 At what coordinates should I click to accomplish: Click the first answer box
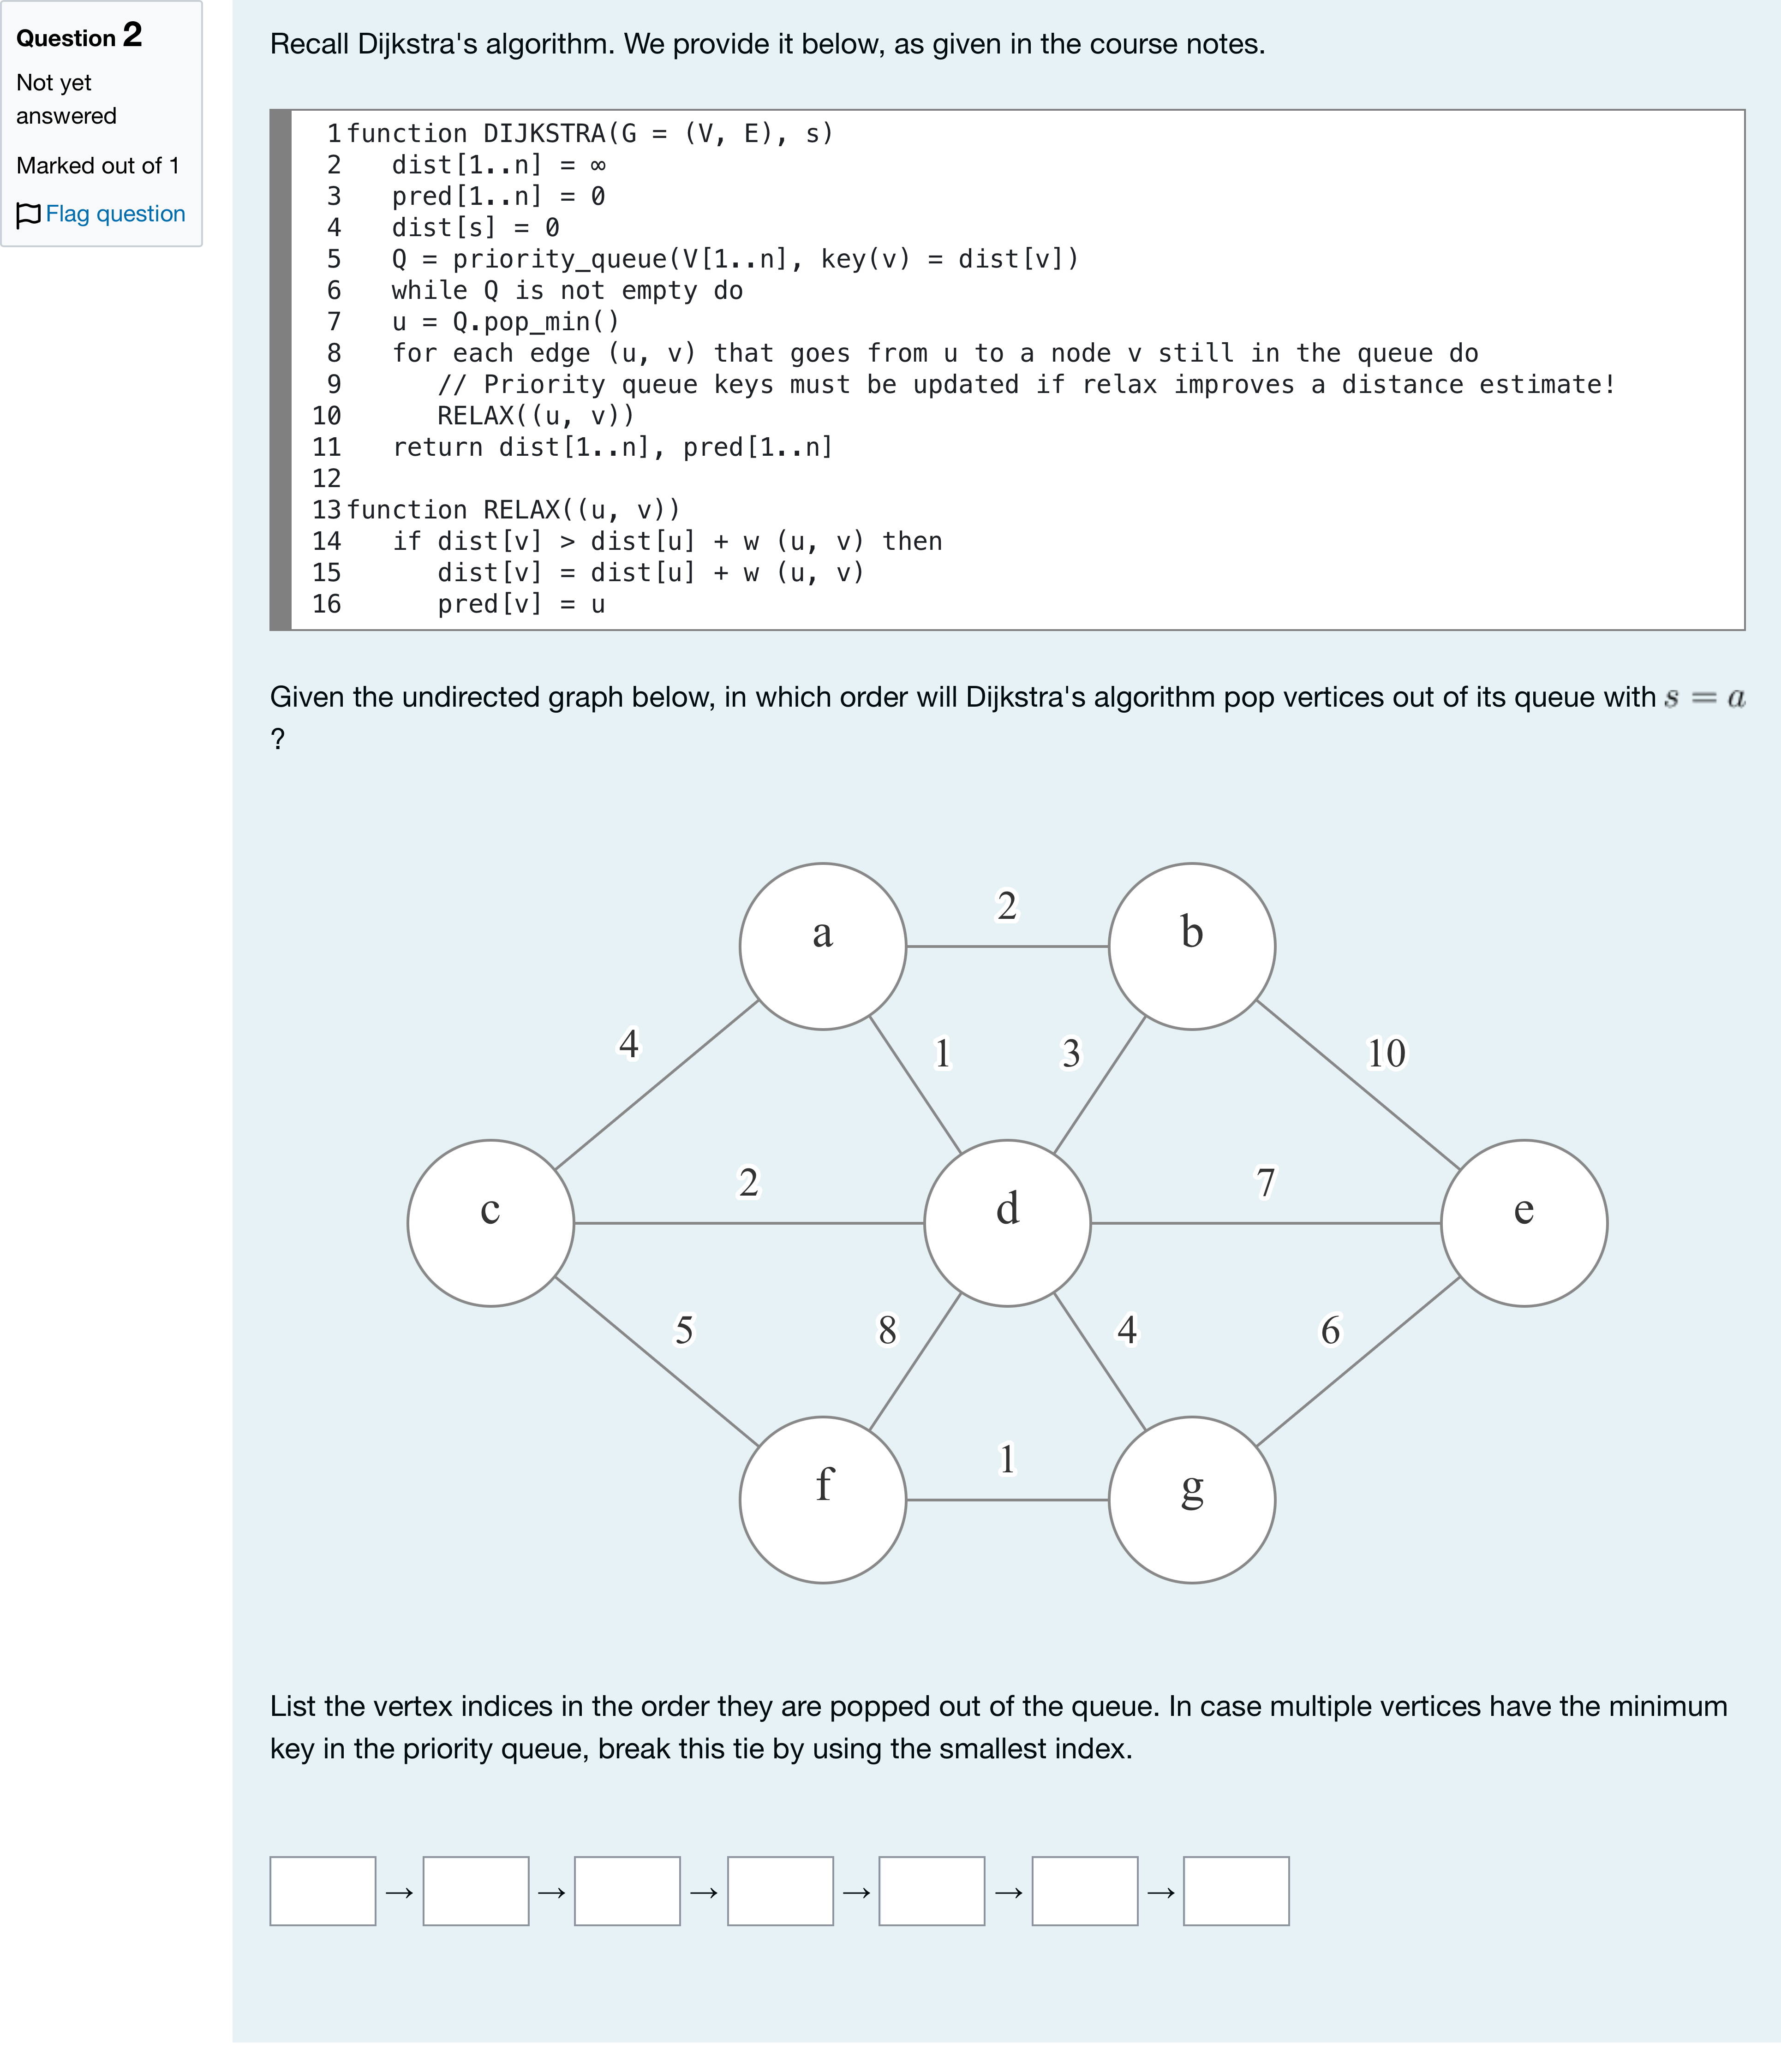(x=323, y=1891)
